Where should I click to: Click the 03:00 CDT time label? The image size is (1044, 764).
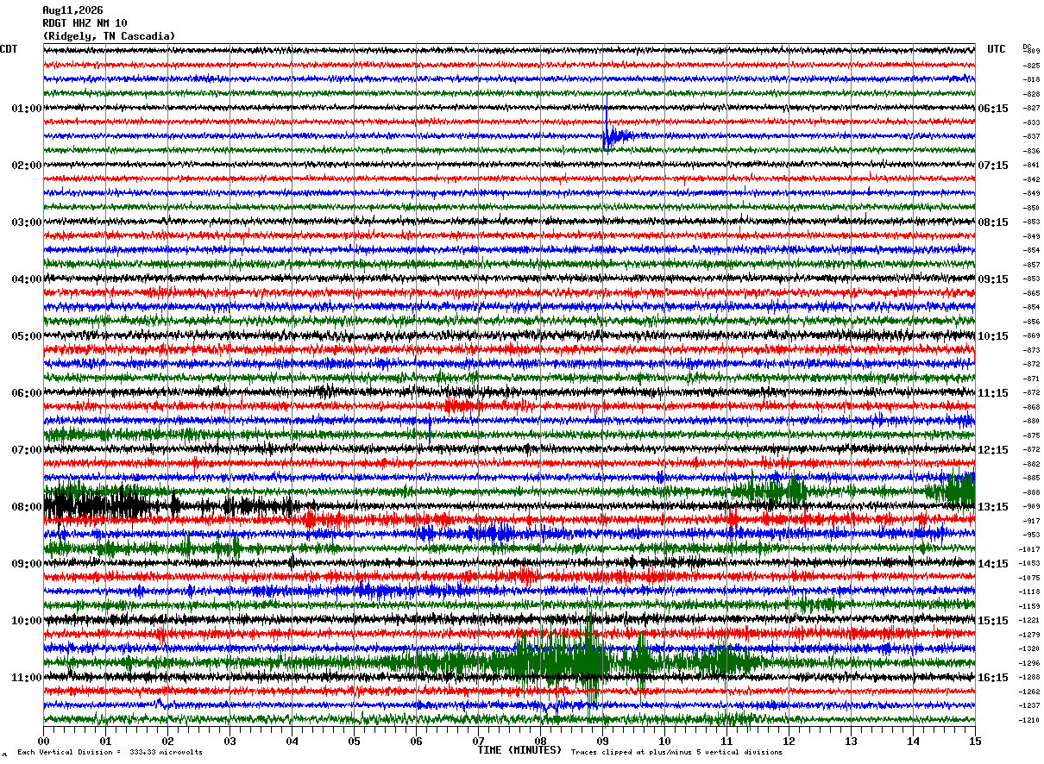[x=27, y=222]
